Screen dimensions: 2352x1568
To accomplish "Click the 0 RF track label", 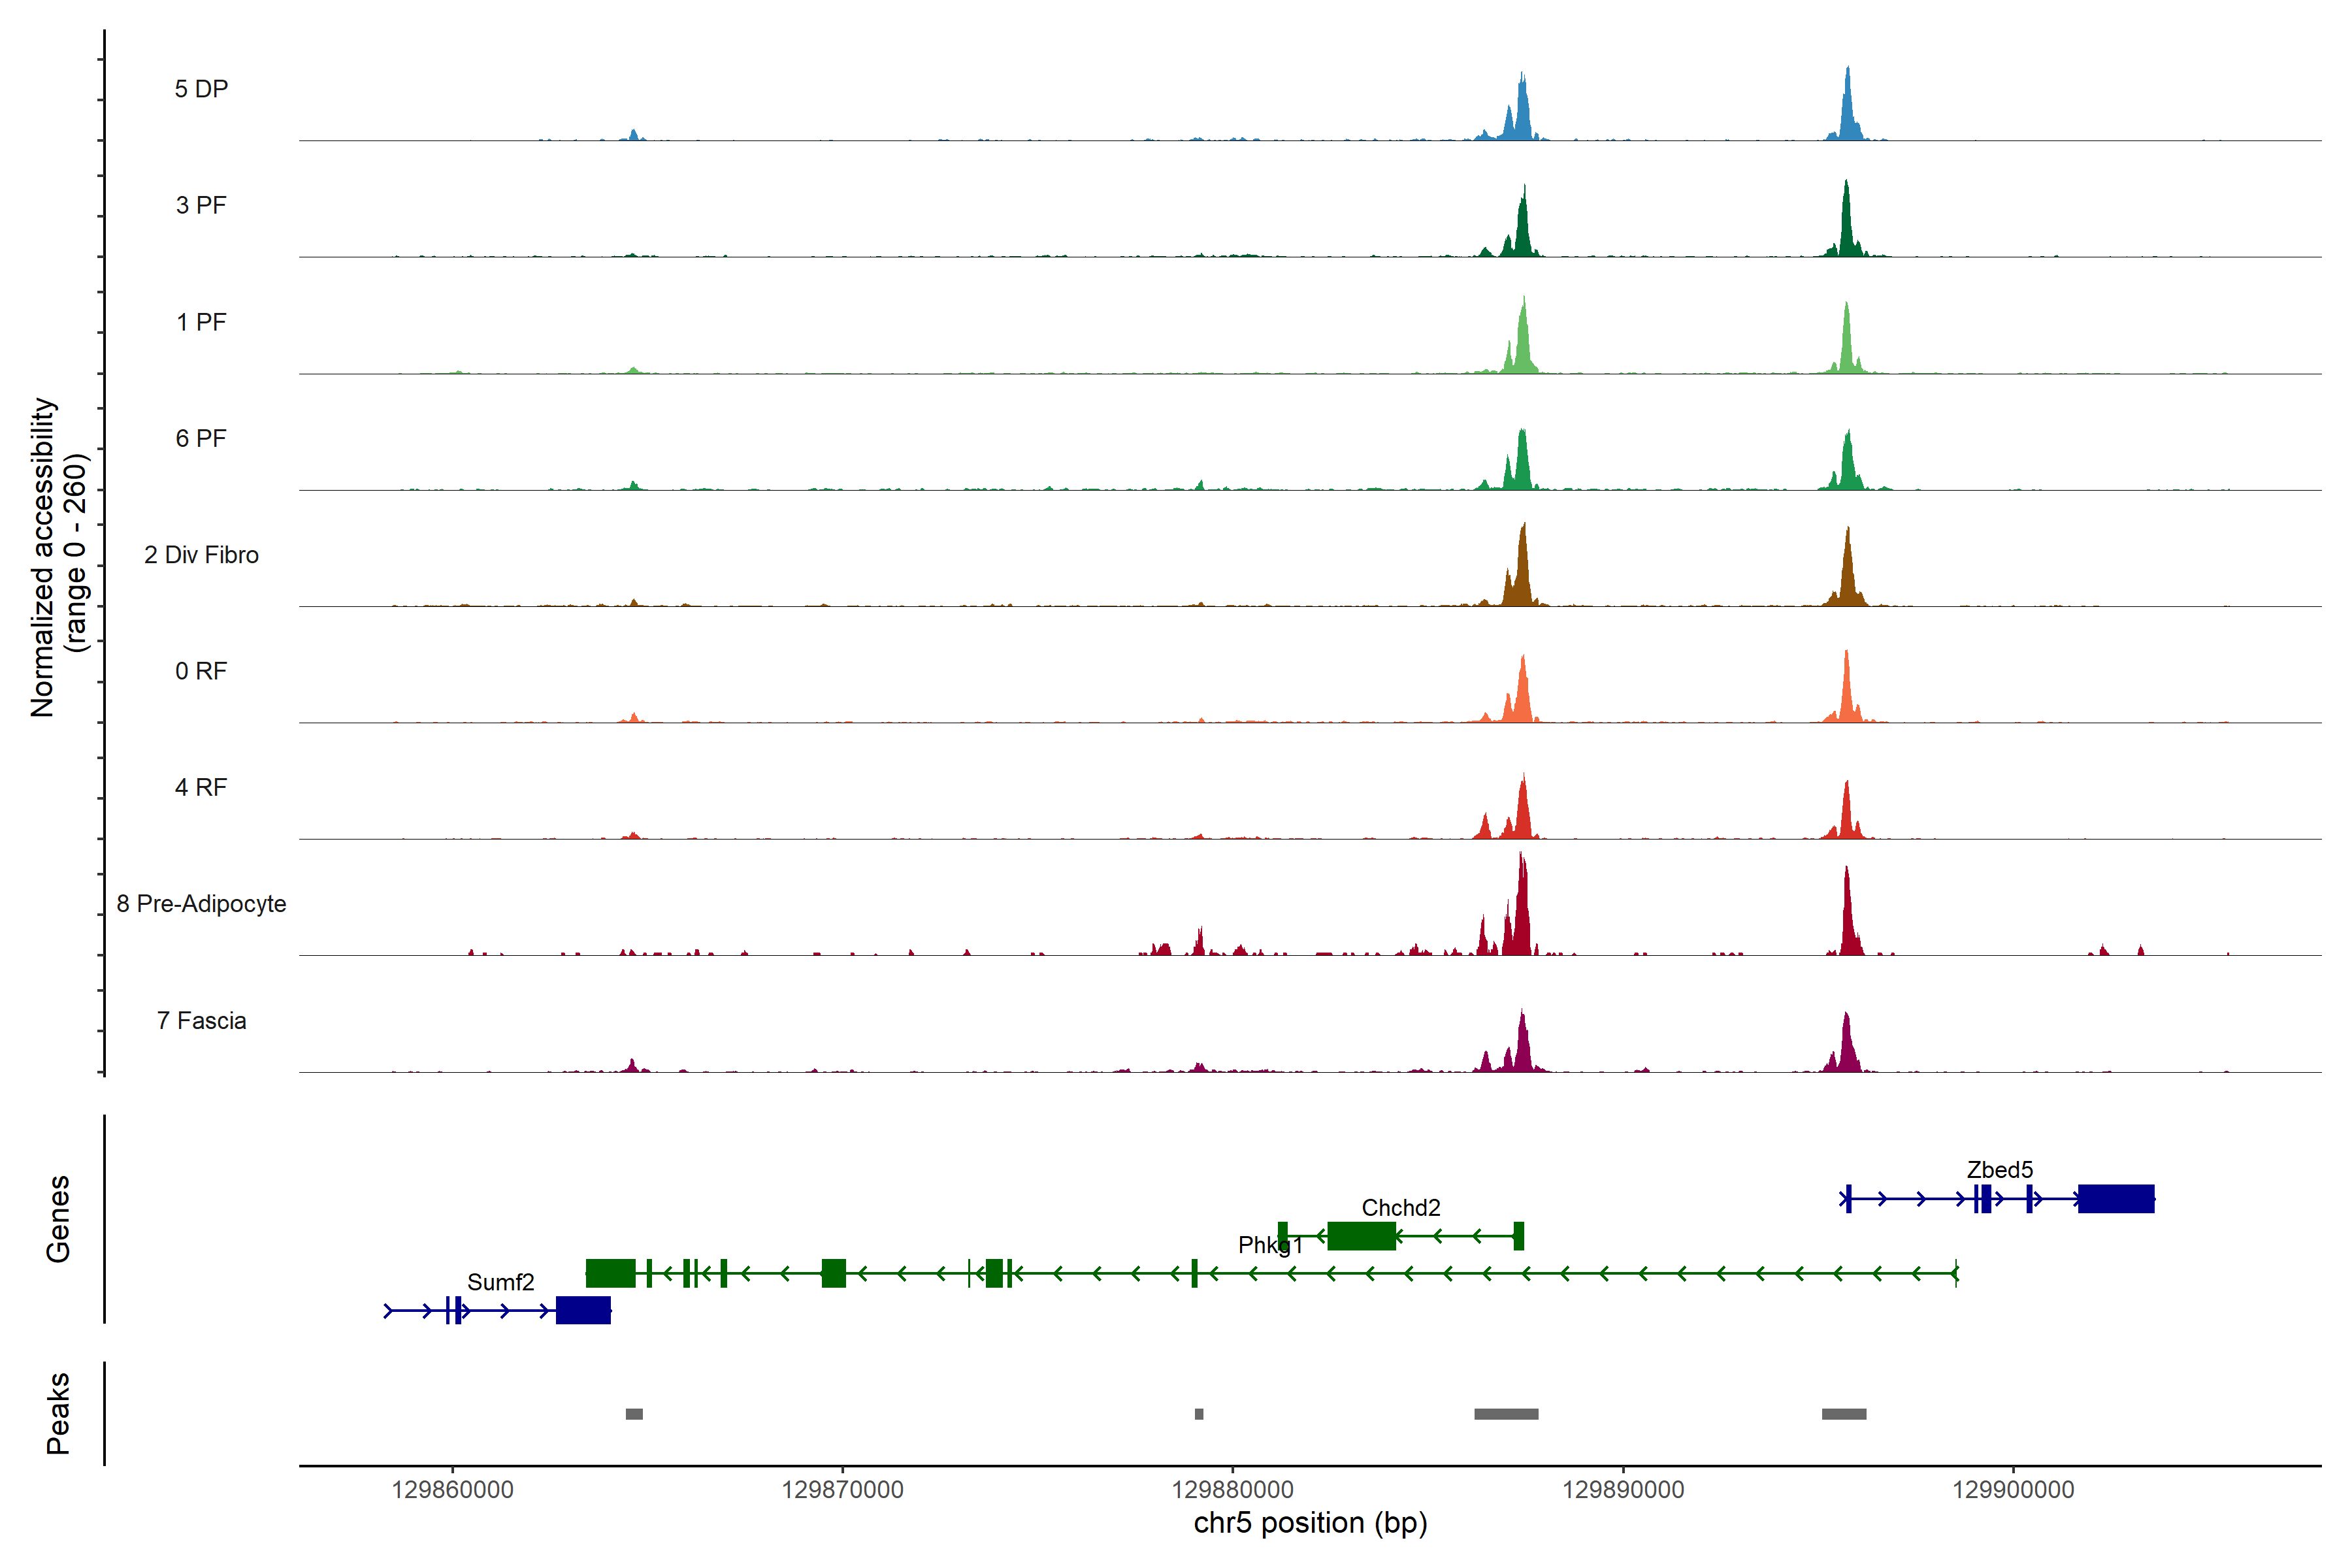I will [x=201, y=671].
